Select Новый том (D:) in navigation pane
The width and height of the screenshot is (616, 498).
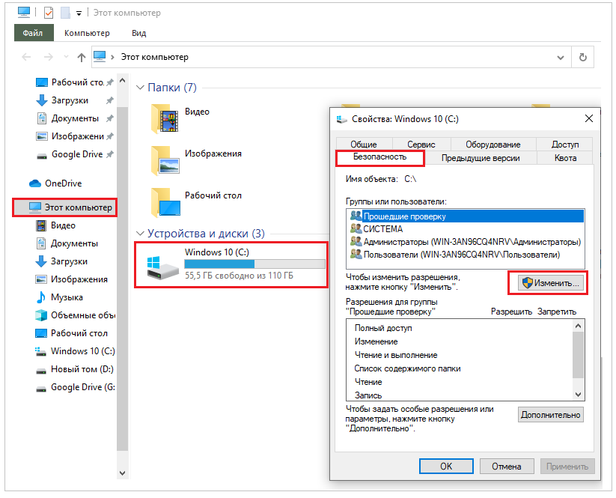[x=74, y=369]
